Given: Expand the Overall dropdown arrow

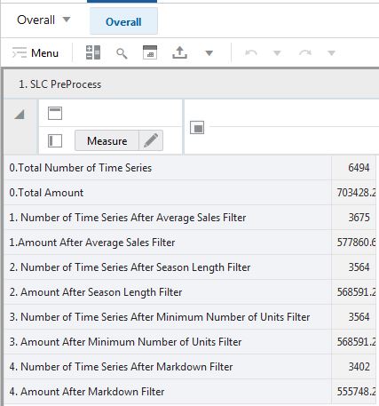Looking at the screenshot, I should [x=67, y=20].
